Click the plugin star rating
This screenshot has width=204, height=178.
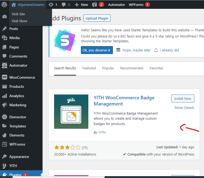click(x=67, y=147)
